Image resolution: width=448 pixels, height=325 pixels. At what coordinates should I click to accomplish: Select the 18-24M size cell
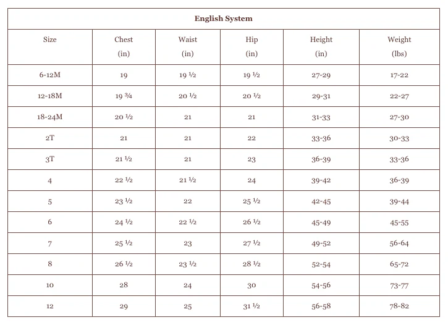50,117
